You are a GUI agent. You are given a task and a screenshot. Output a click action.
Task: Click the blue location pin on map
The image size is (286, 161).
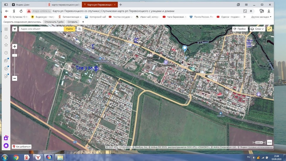[x=184, y=48]
